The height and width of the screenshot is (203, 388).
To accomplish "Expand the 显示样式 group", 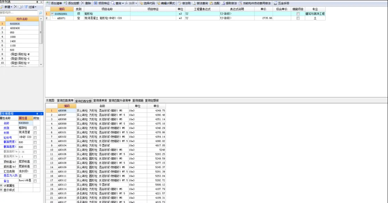I will (x=1, y=190).
